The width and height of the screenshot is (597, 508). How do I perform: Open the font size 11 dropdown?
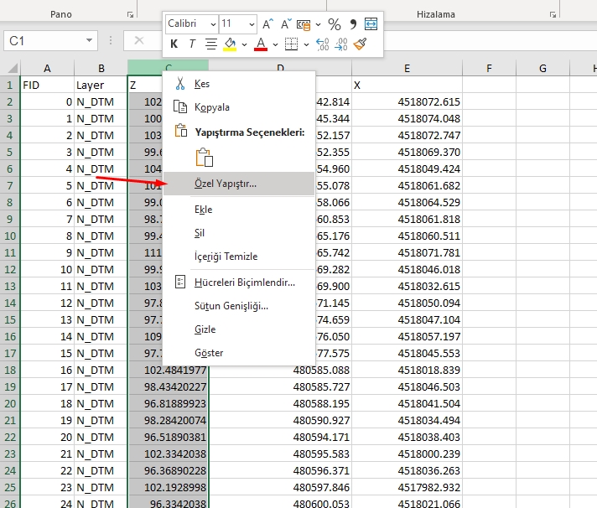252,24
